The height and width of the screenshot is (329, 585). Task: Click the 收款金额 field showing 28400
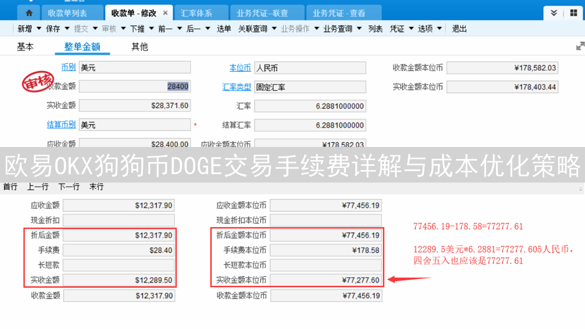click(134, 86)
